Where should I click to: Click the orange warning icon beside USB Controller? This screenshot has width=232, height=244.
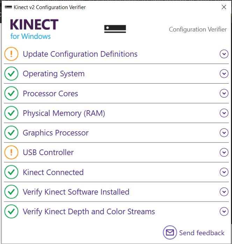pos(11,152)
